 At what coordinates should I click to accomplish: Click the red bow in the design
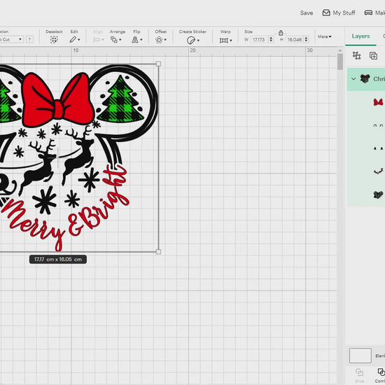click(58, 100)
